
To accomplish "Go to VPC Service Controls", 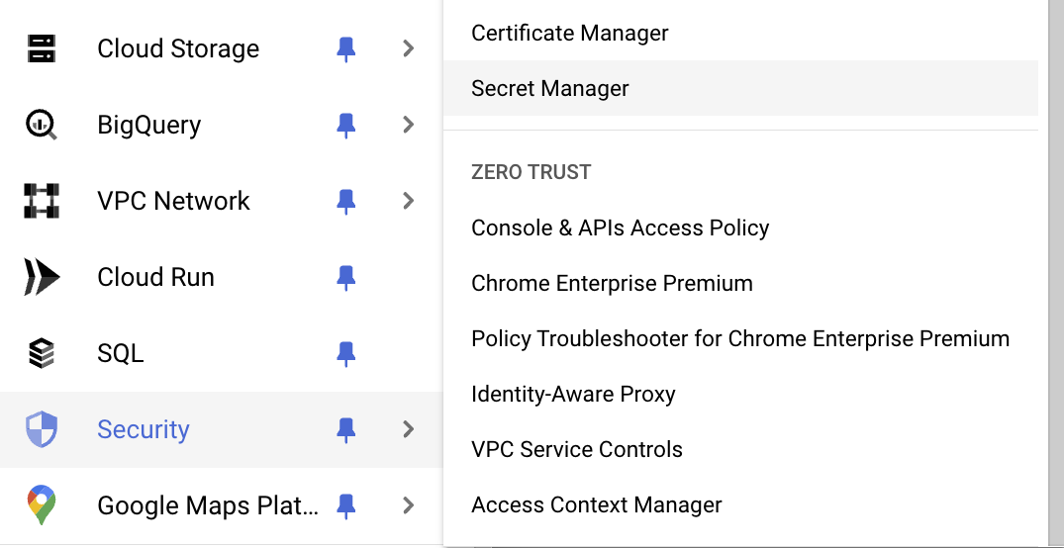I will tap(577, 449).
